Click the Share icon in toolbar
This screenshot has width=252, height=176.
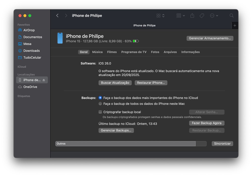[x=192, y=16]
